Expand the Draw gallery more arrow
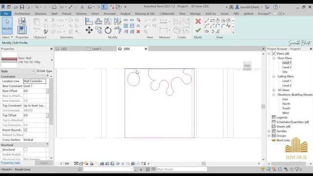 click(233, 32)
